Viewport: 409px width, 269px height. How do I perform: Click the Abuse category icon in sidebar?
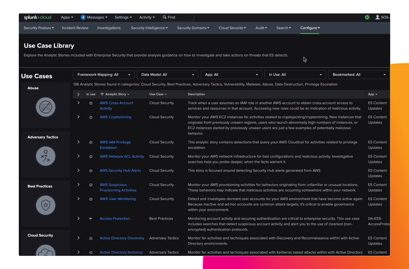click(45, 107)
